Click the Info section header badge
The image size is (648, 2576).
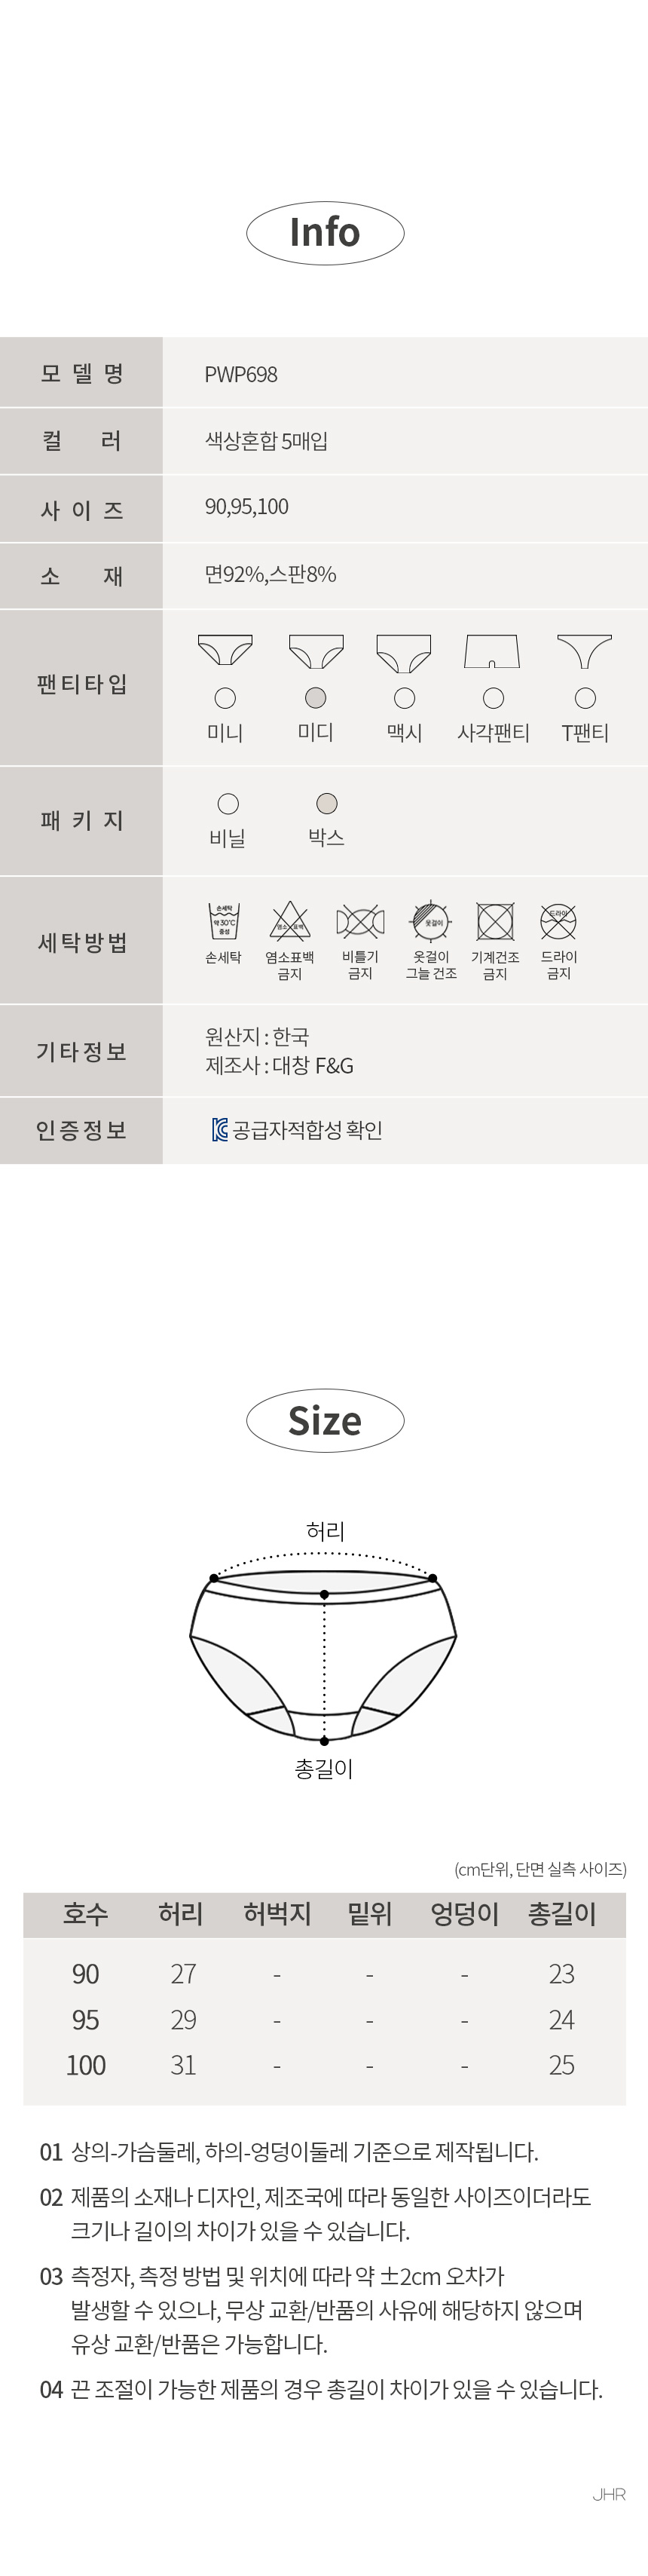point(325,233)
